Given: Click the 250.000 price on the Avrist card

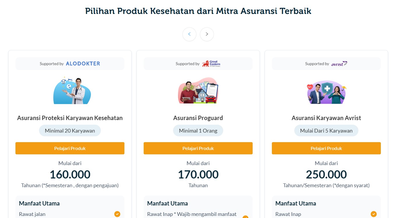Looking at the screenshot, I should pos(326,174).
